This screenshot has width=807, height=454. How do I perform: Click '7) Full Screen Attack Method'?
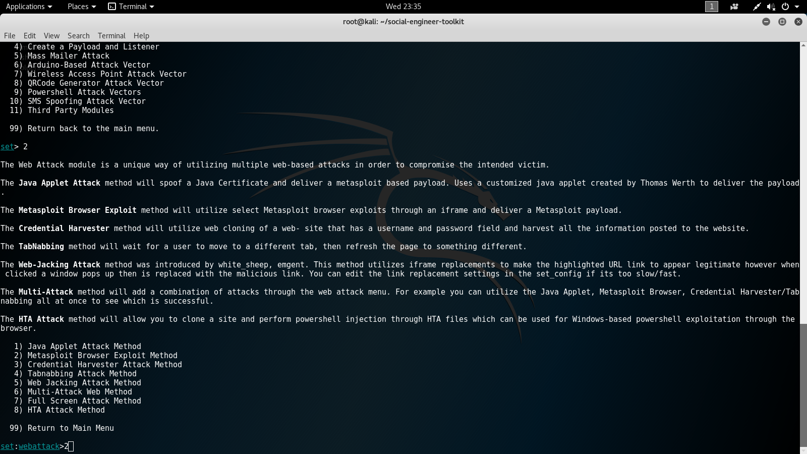(x=78, y=401)
